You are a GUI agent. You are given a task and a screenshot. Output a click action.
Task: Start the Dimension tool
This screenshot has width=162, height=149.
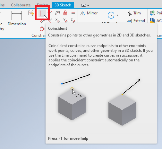click(17, 18)
